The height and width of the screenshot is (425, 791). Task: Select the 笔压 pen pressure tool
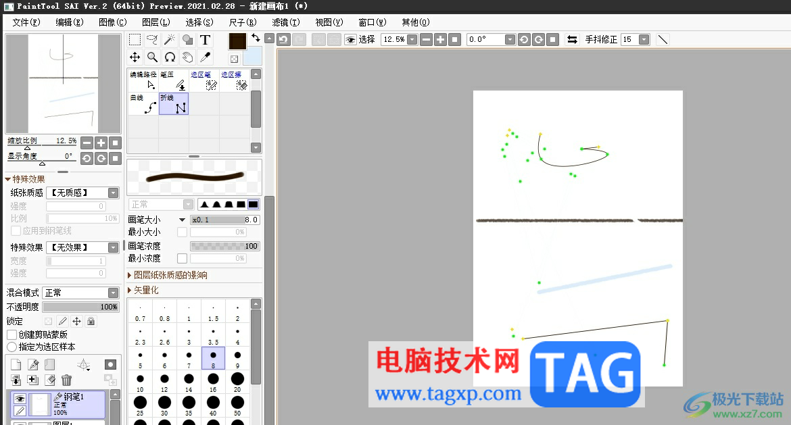click(x=174, y=80)
